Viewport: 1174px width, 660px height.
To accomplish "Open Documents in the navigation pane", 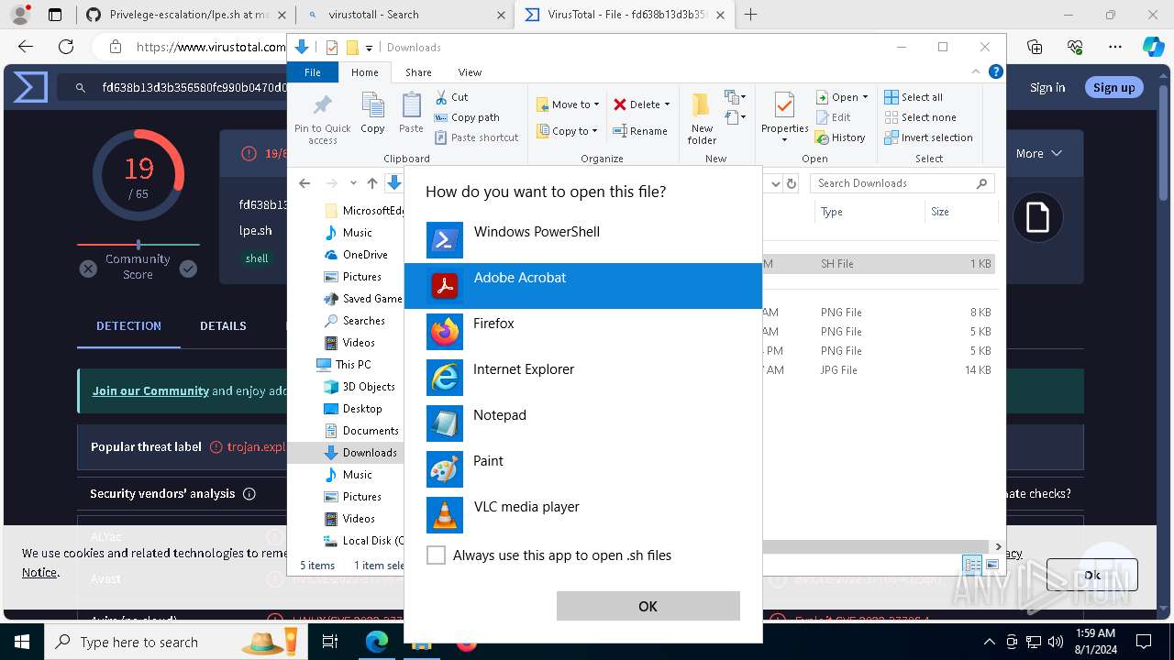I will pyautogui.click(x=361, y=431).
